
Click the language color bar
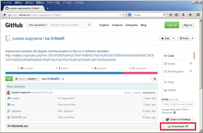point(81,73)
